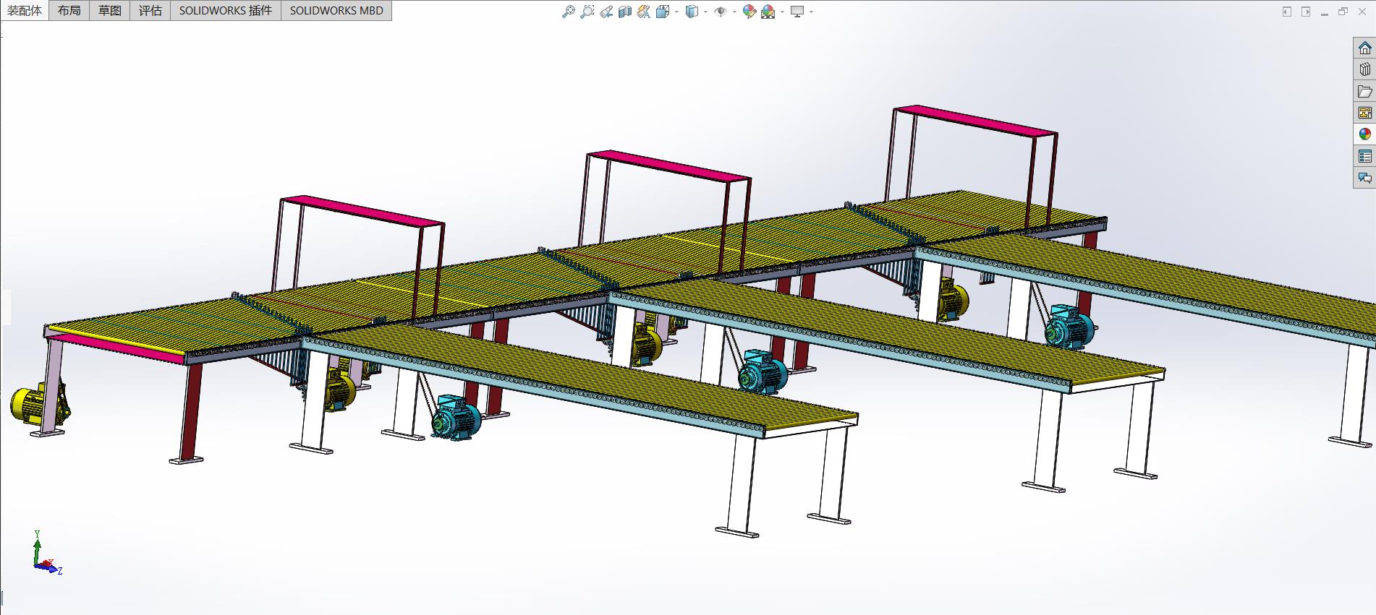The height and width of the screenshot is (615, 1376).
Task: Open the View Palette task pane
Action: [x=1364, y=113]
